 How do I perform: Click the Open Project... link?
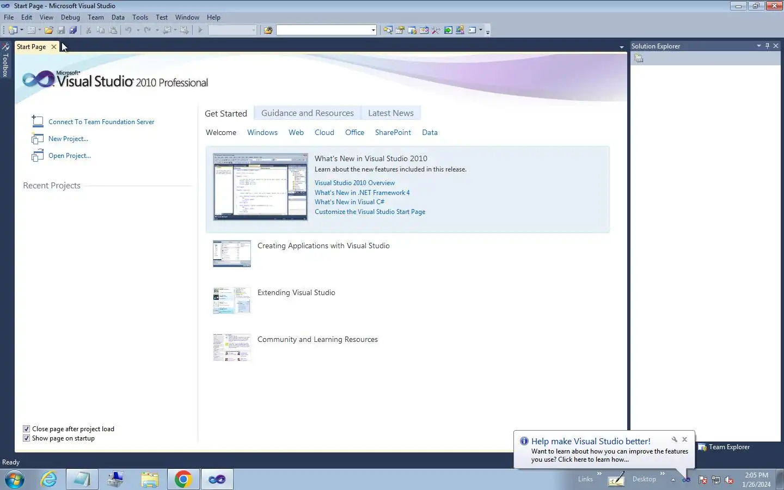click(70, 156)
